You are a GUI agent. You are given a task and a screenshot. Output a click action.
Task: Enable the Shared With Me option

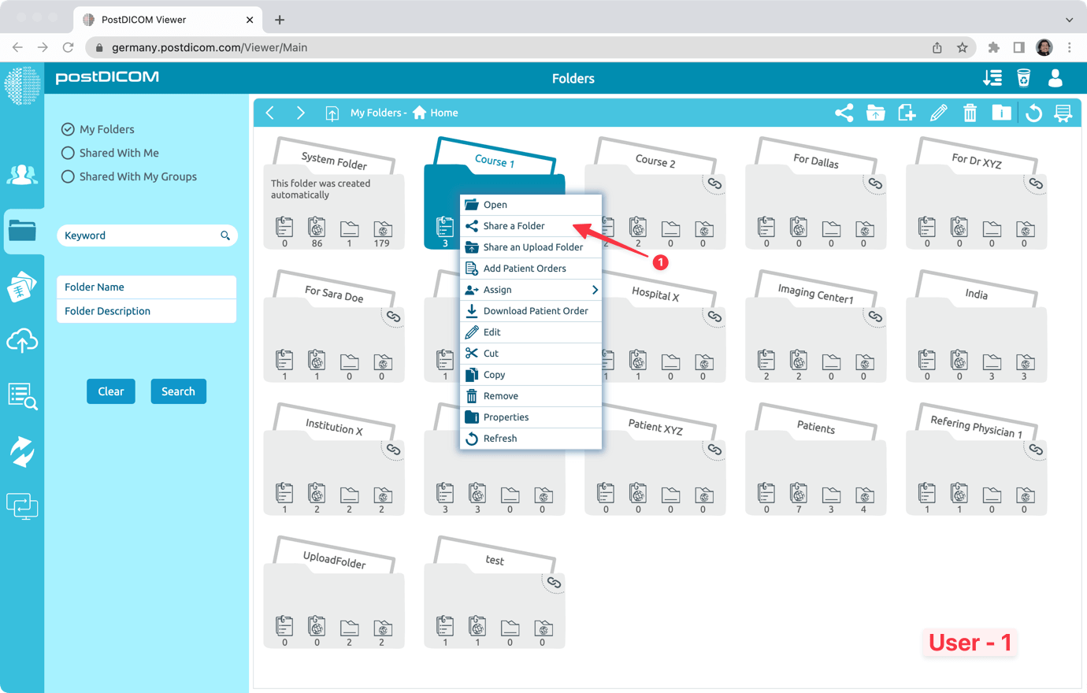69,153
